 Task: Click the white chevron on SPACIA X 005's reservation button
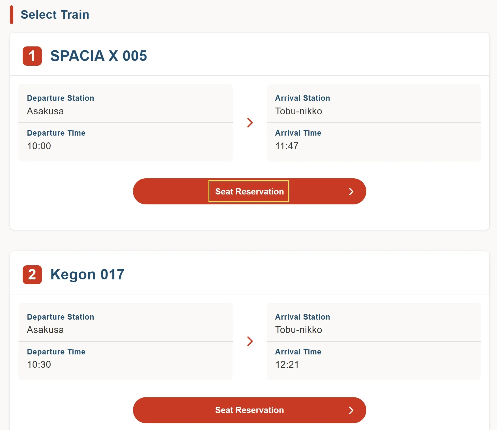pos(351,192)
